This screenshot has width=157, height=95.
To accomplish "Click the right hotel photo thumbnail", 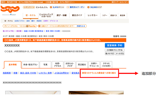I will click(96, 93).
